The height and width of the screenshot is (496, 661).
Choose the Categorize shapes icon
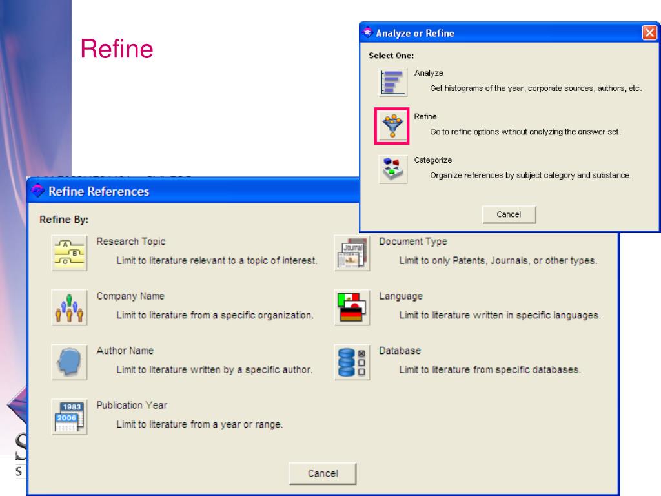pos(392,170)
